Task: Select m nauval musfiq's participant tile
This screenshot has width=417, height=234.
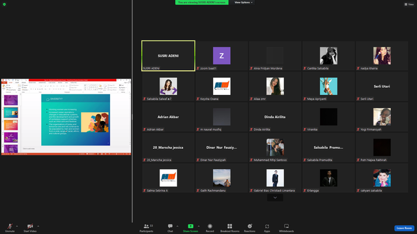Action: (222, 117)
